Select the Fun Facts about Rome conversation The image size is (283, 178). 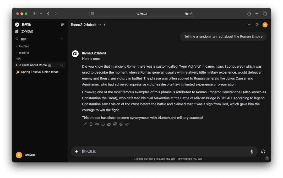(40, 65)
